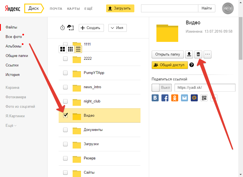
Task: Click the Загрузить upload button
Action: [120, 8]
